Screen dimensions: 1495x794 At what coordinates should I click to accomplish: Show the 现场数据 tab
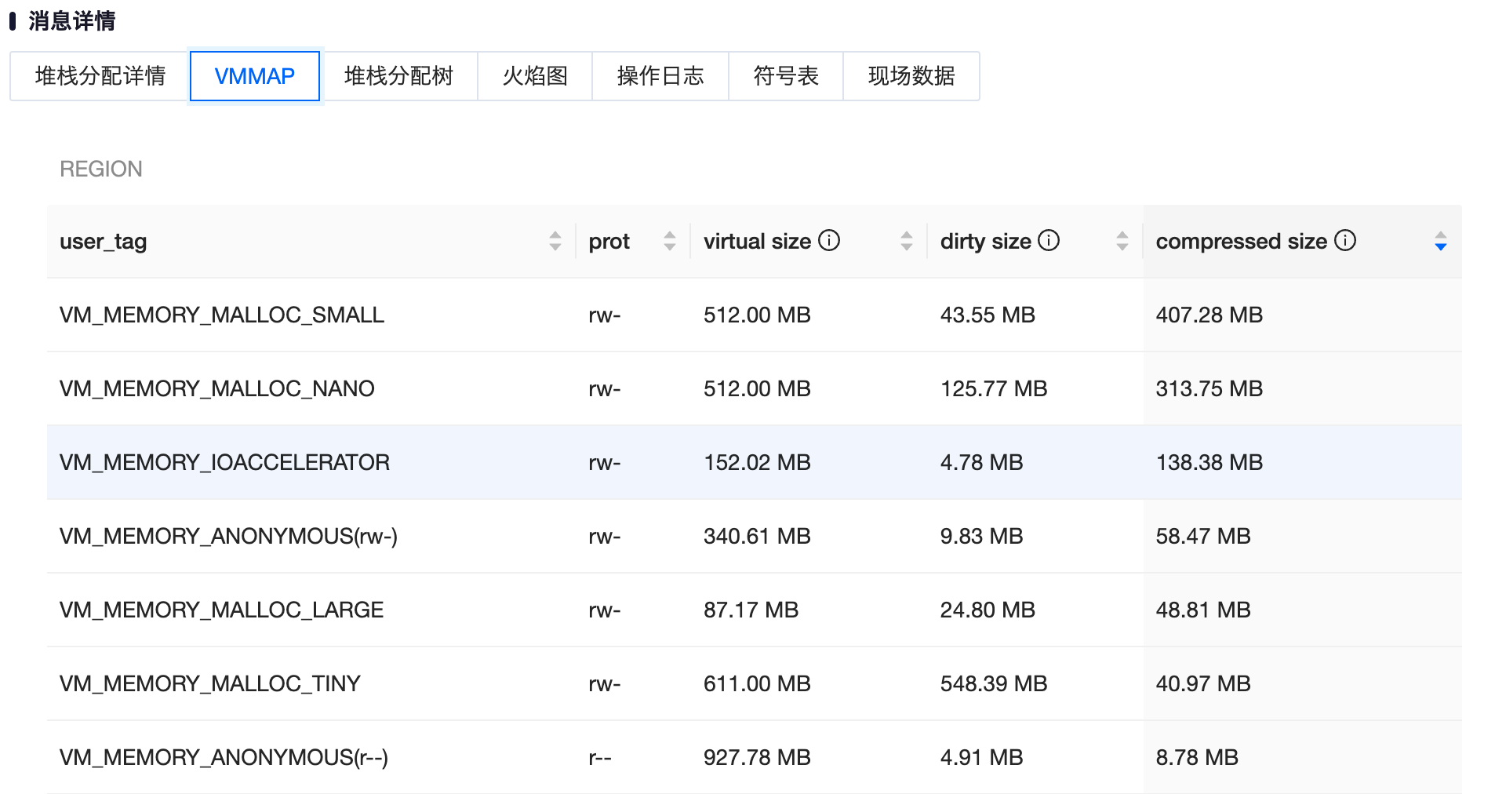click(911, 76)
